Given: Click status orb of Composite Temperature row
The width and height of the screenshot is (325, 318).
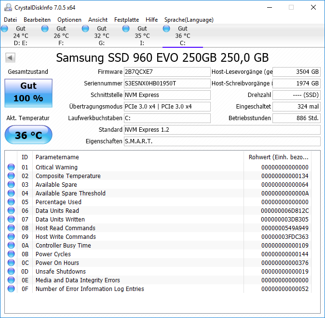Looking at the screenshot, I should pyautogui.click(x=11, y=176).
